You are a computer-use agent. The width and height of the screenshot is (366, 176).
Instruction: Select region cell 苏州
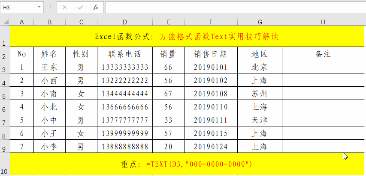pyautogui.click(x=260, y=93)
